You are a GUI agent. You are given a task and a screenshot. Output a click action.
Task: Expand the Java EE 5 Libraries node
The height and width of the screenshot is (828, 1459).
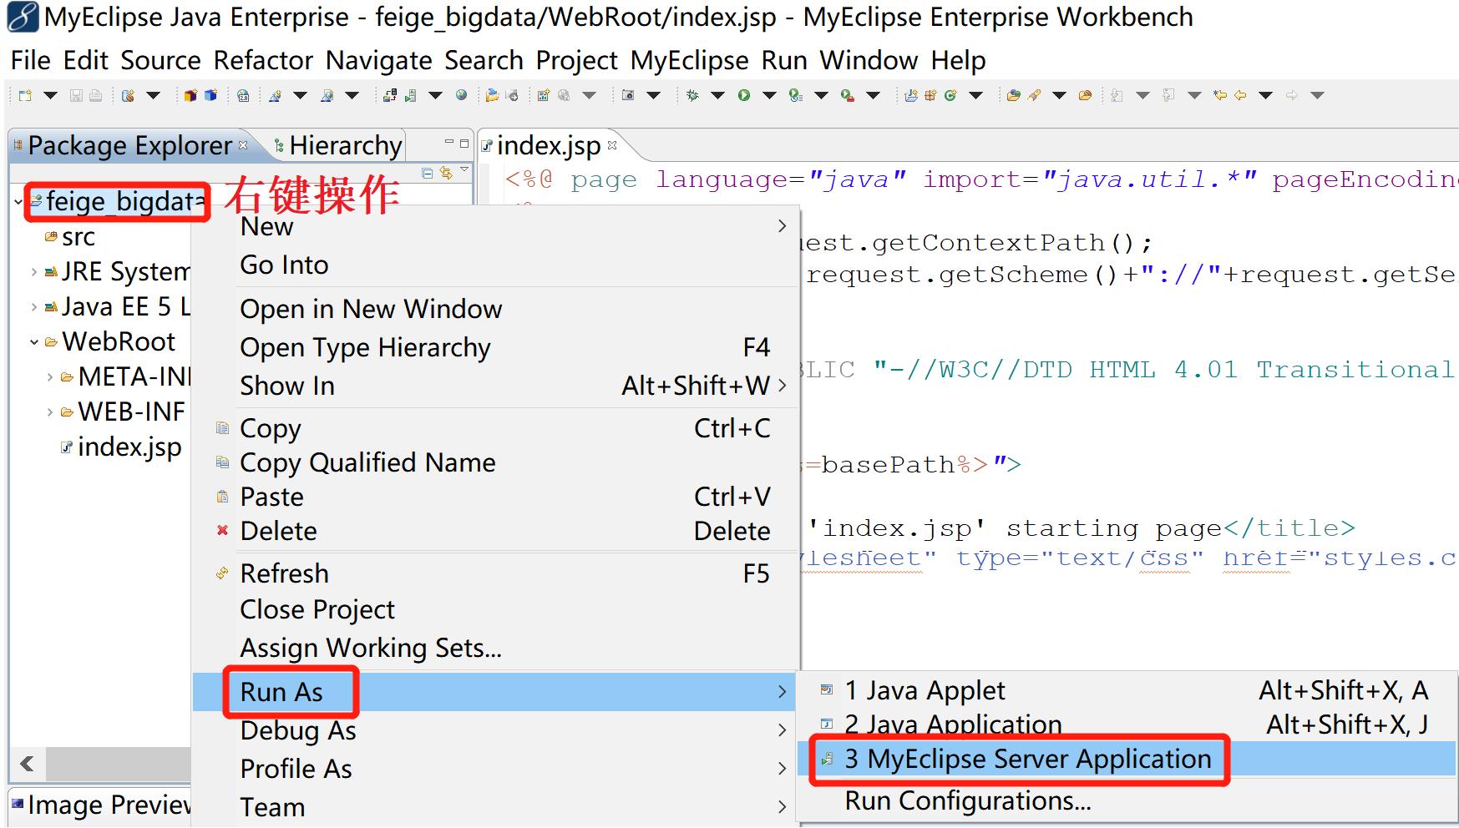point(34,307)
